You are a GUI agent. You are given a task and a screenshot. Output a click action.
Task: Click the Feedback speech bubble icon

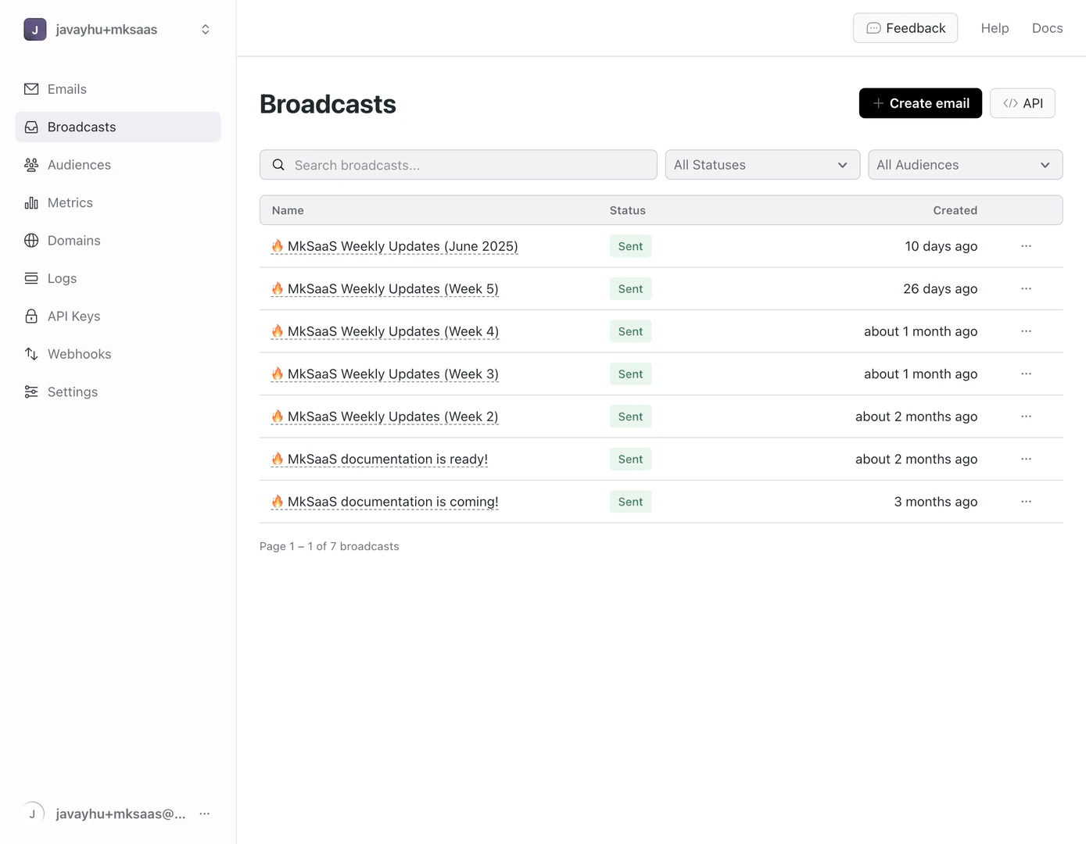click(872, 27)
